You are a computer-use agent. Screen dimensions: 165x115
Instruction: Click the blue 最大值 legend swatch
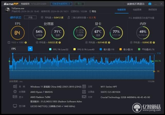coord(101,49)
